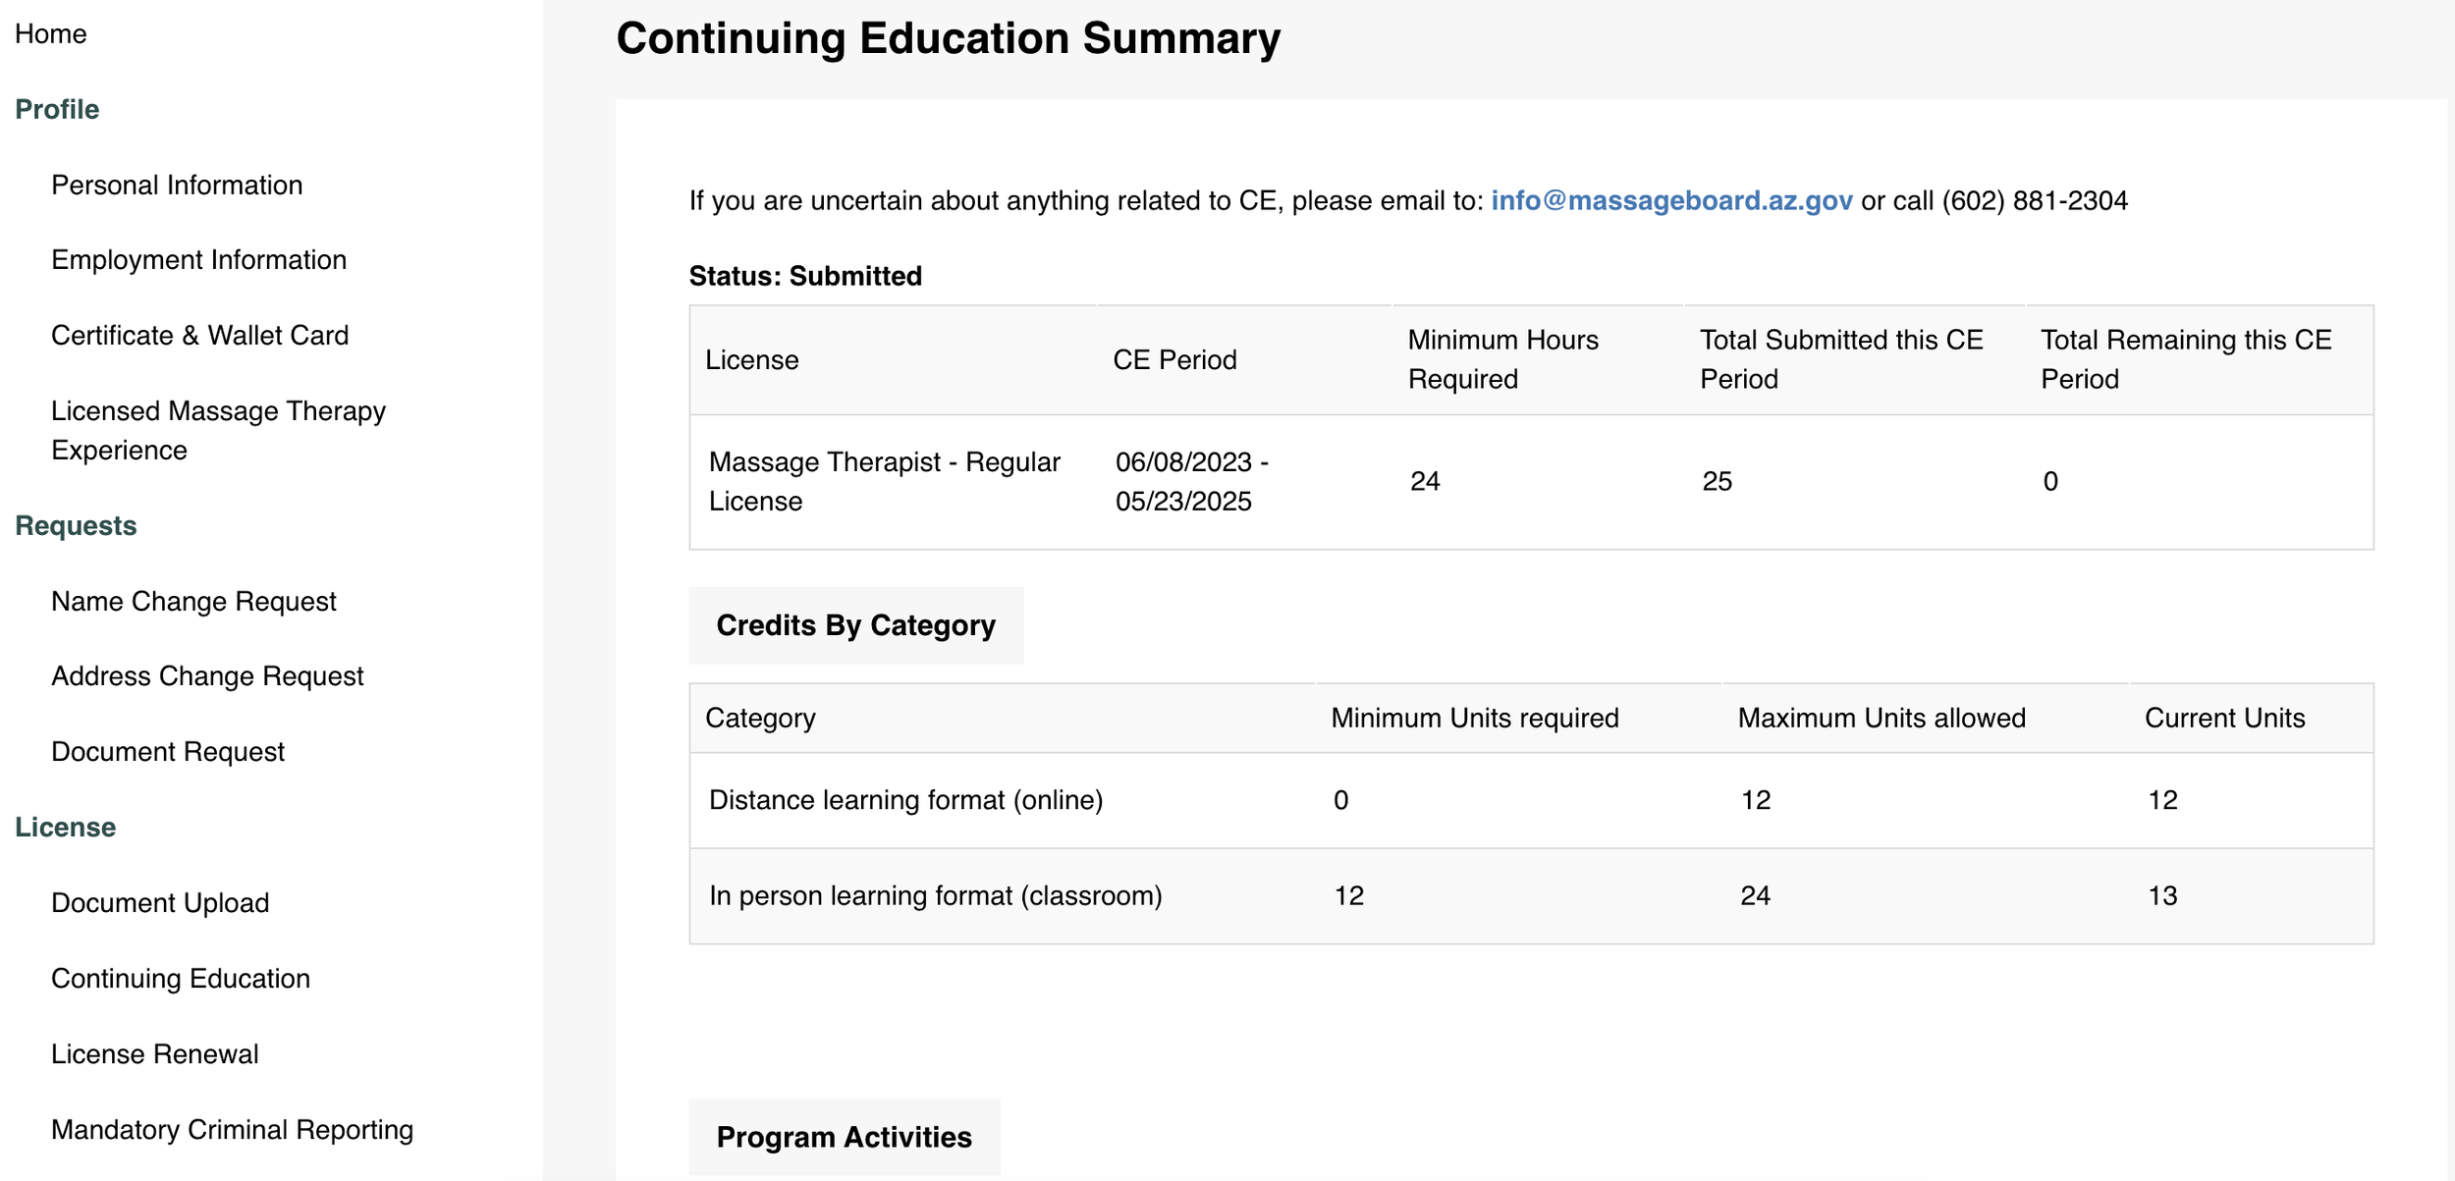Select the Credits By Category tab
Viewport: 2455px width, 1181px height.
click(x=855, y=625)
